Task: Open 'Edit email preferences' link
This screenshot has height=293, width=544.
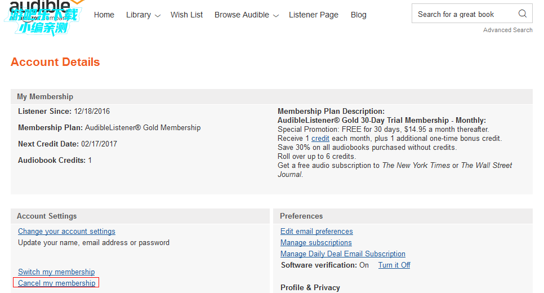Action: pos(316,231)
